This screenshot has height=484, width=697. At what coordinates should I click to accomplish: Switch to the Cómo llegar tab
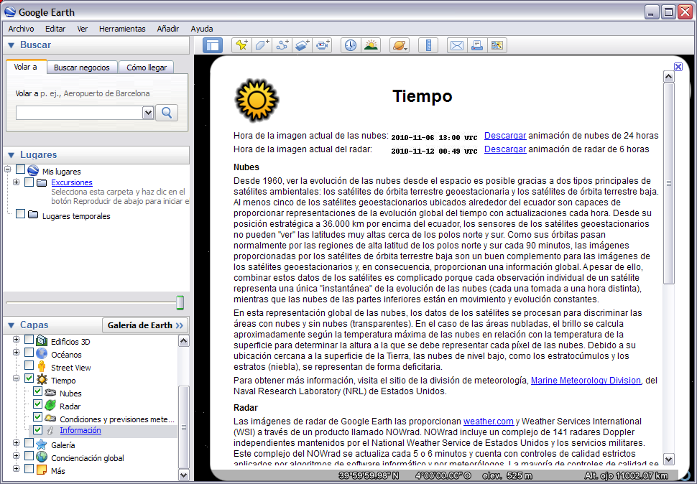(147, 68)
